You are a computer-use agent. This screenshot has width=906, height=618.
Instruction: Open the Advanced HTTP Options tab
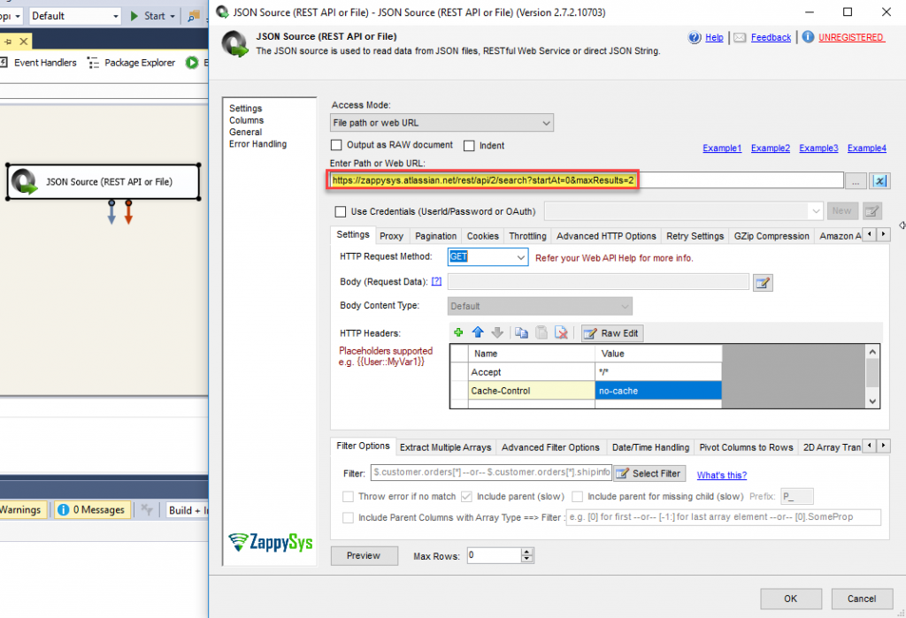click(606, 236)
